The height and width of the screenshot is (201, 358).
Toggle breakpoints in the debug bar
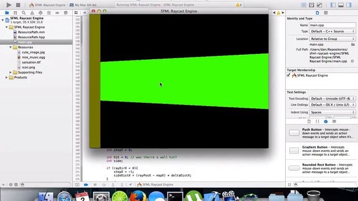(86, 185)
